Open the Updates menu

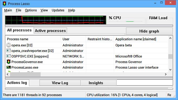pos(58,10)
